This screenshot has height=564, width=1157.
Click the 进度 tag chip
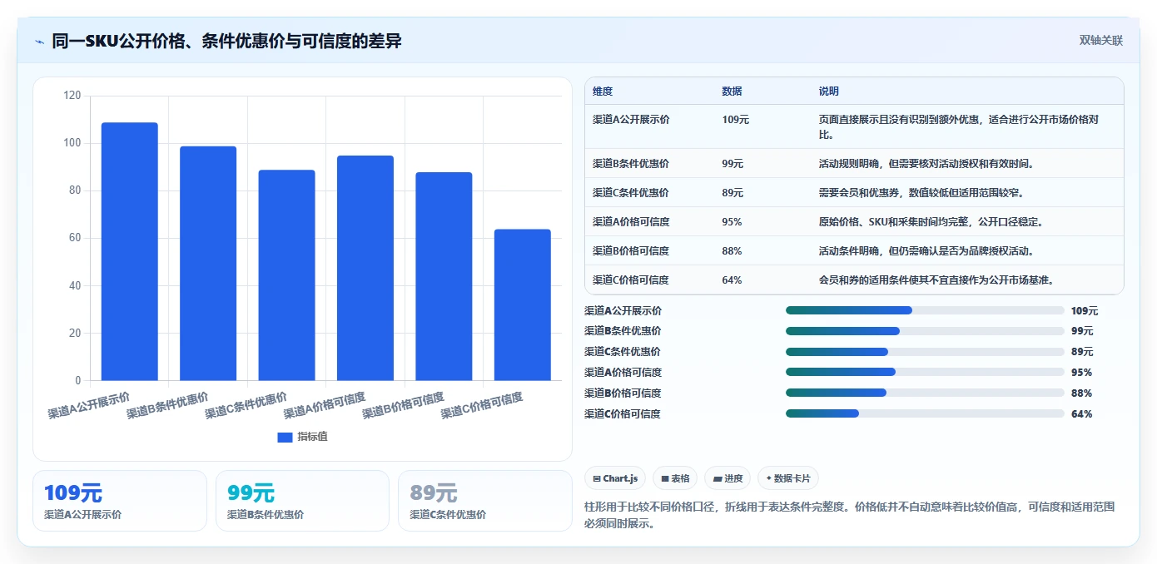tap(727, 478)
